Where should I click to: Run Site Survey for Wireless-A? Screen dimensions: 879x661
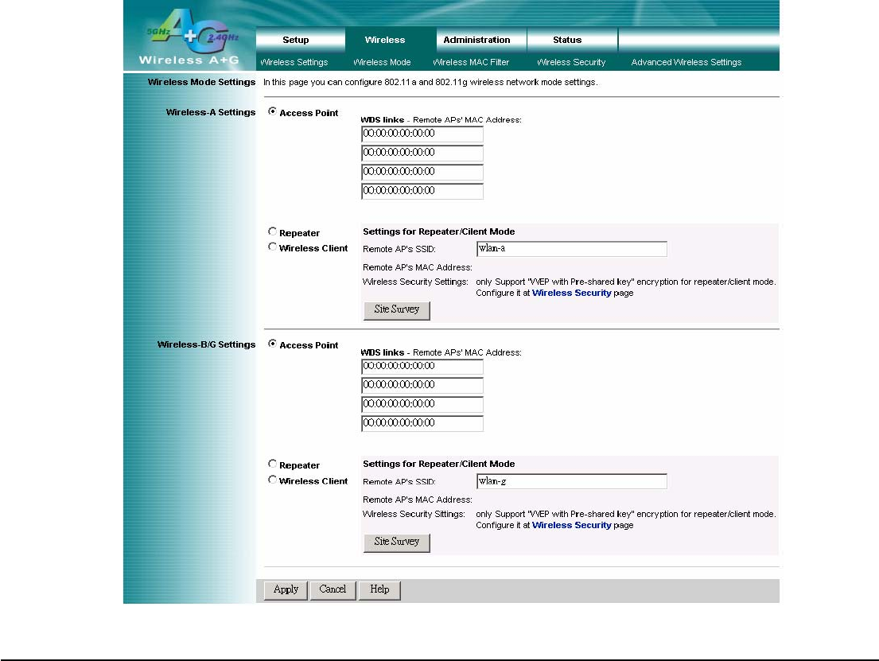coord(397,310)
